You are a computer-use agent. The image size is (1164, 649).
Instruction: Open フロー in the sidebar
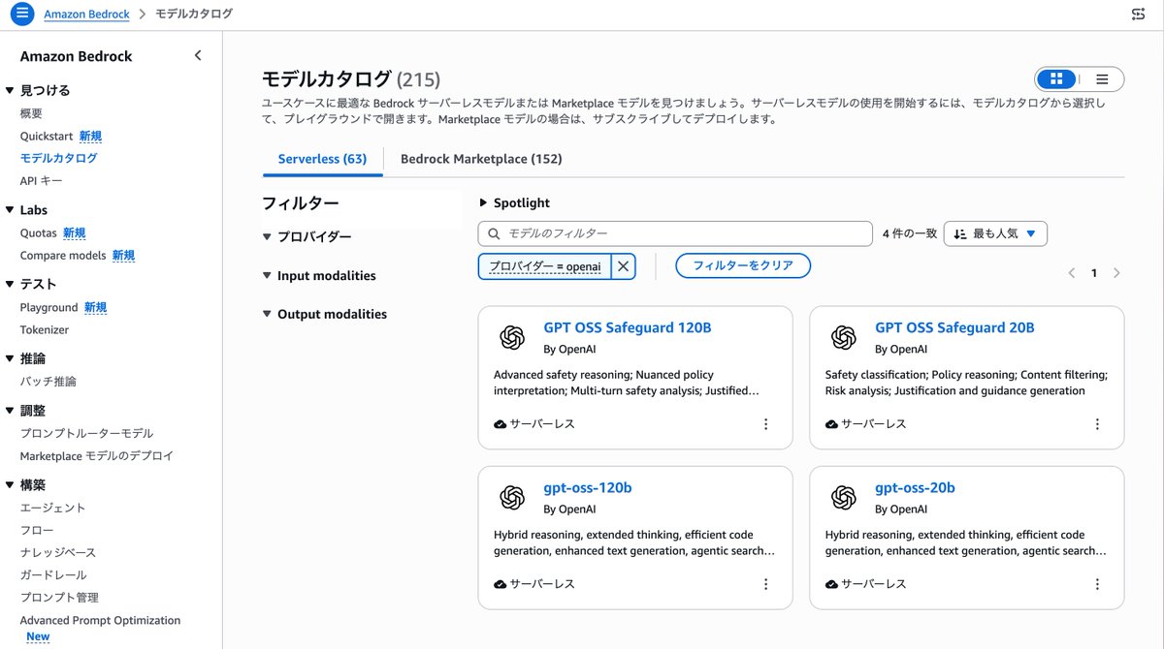pyautogui.click(x=37, y=530)
